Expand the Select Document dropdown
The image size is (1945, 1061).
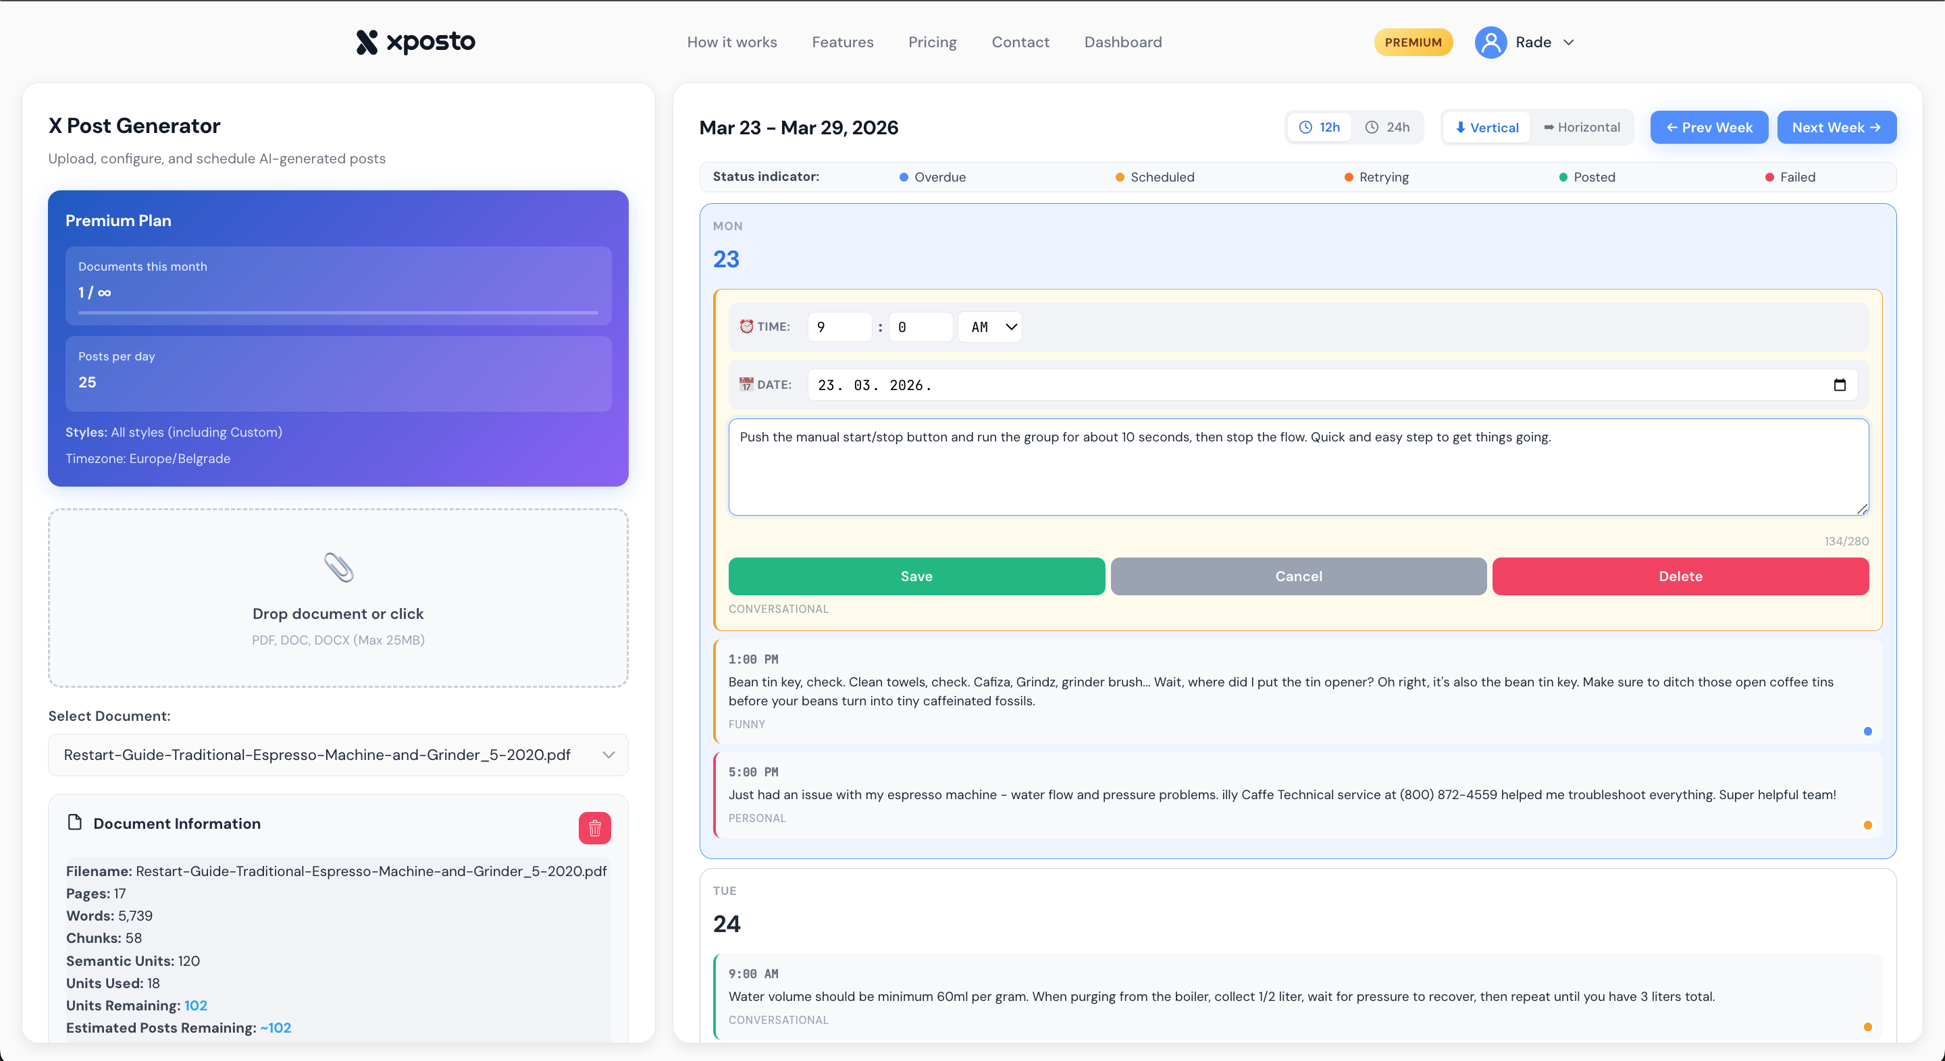(x=338, y=755)
